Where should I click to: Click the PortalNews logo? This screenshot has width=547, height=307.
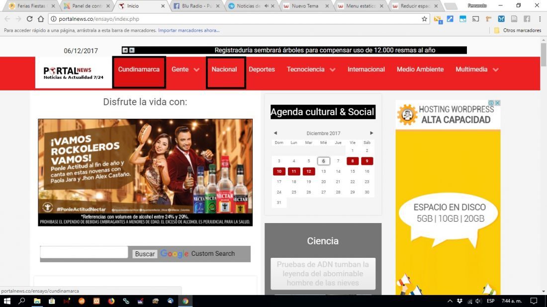pyautogui.click(x=73, y=73)
